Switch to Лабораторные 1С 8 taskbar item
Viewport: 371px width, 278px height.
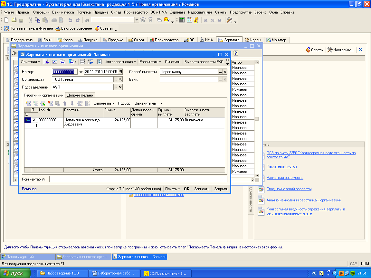[x=63, y=273]
